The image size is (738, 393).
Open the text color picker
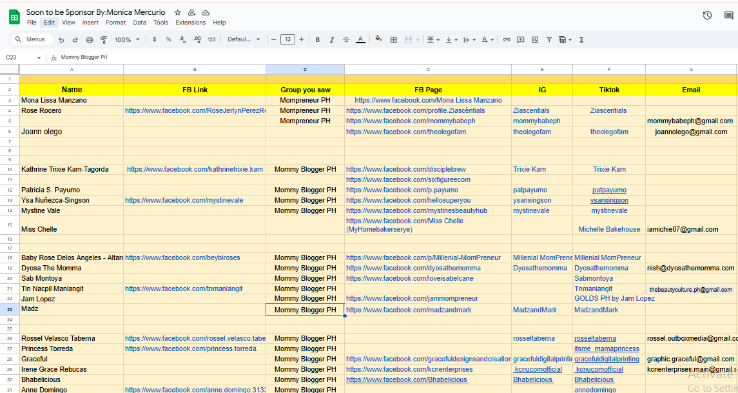[360, 39]
